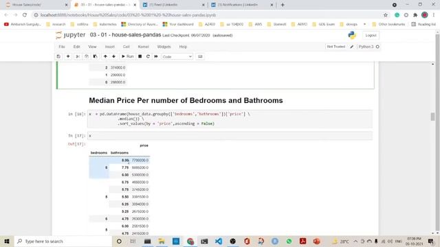The width and height of the screenshot is (440, 247).
Task: Reload the page
Action: (x=25, y=15)
